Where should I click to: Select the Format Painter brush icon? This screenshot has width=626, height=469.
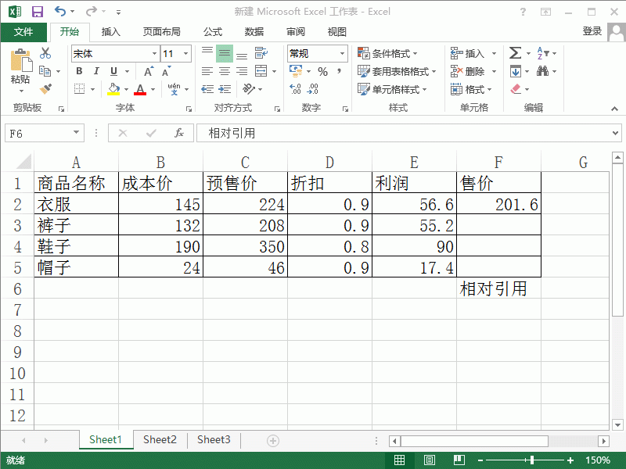pyautogui.click(x=45, y=88)
